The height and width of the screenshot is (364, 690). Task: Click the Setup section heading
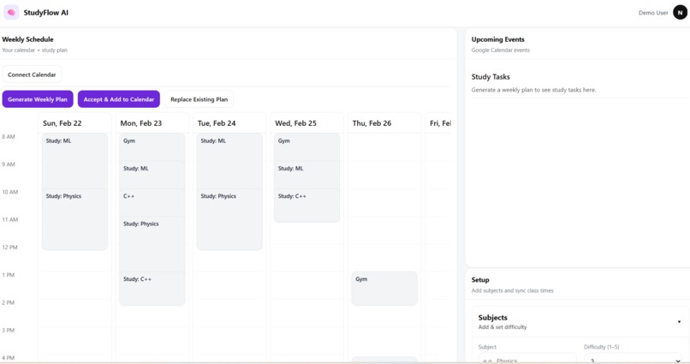[480, 279]
